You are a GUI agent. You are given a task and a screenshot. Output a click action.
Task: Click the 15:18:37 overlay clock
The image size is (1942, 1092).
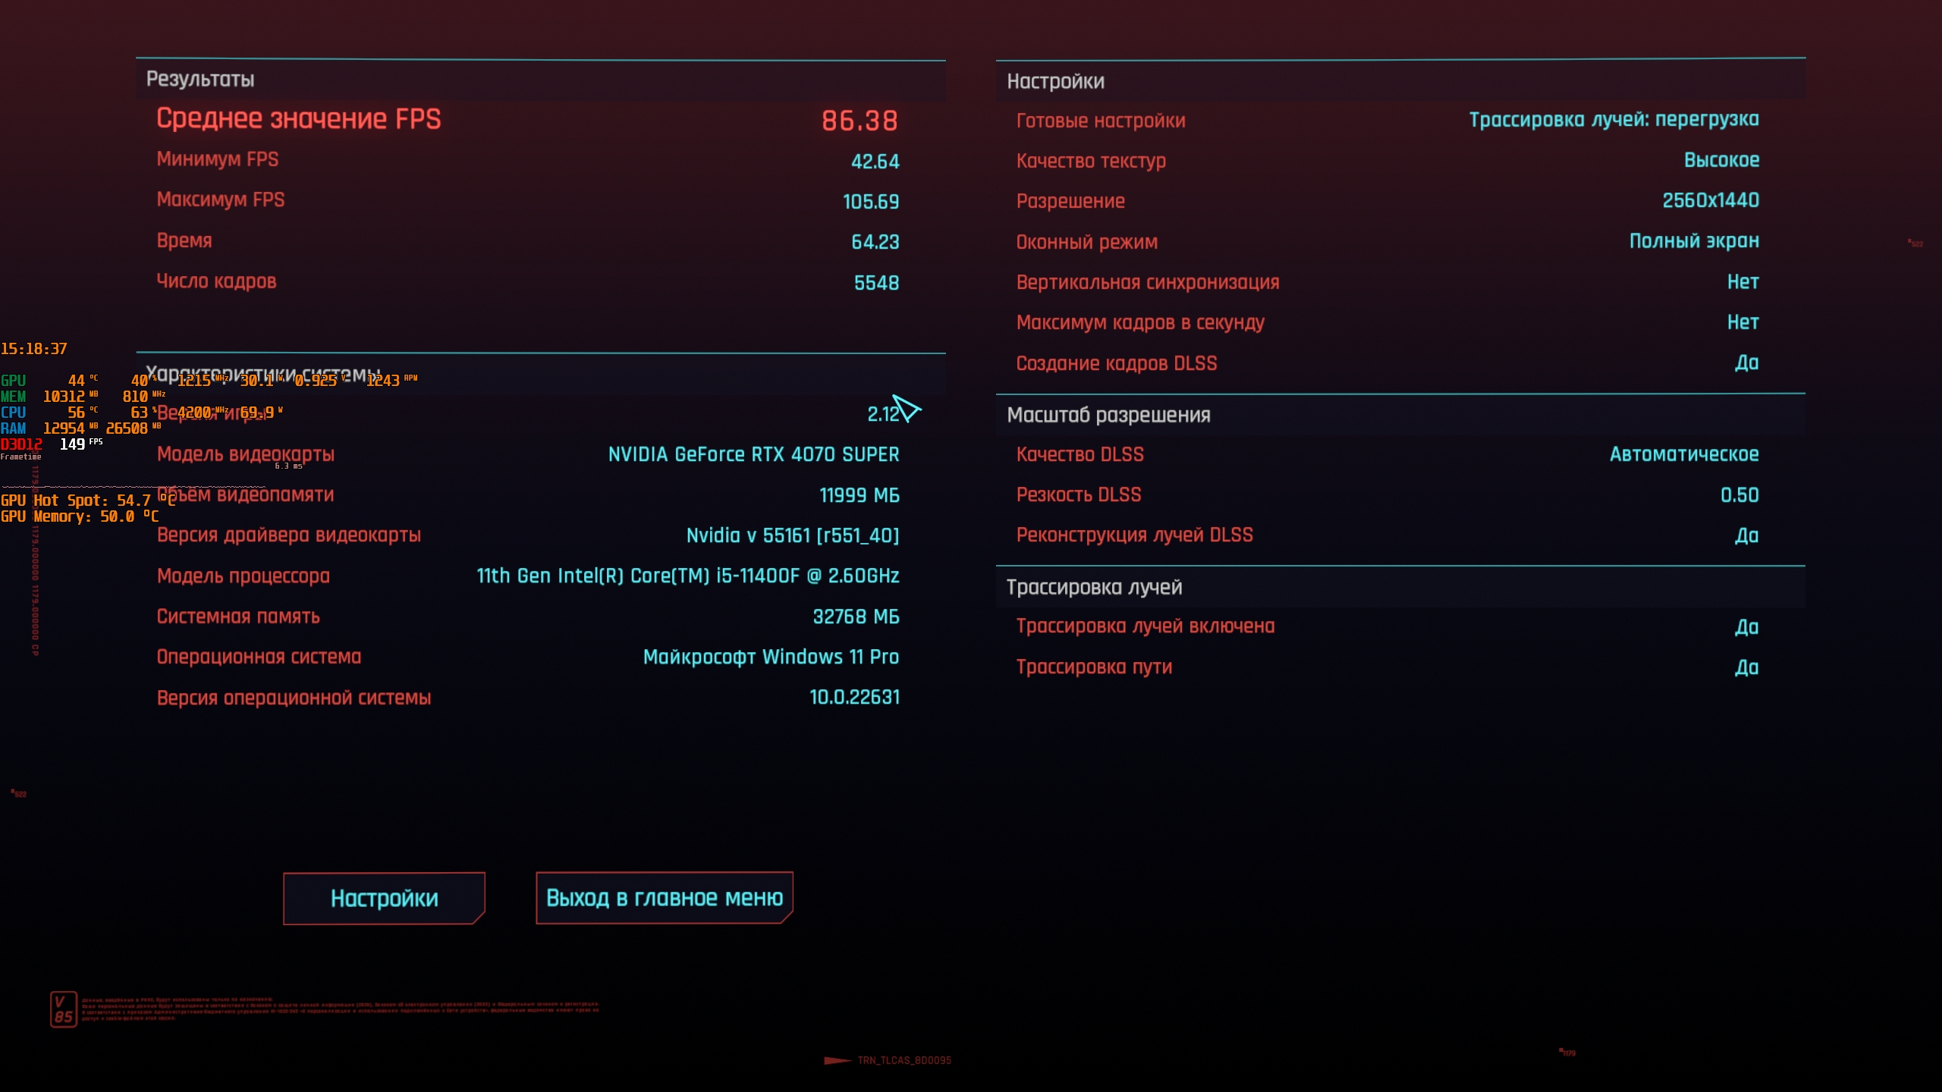[x=34, y=349]
